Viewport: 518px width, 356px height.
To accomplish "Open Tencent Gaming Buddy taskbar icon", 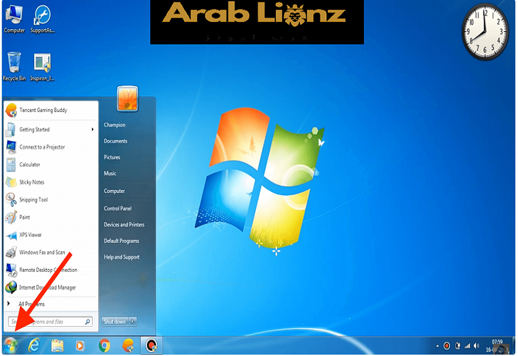I will [128, 346].
